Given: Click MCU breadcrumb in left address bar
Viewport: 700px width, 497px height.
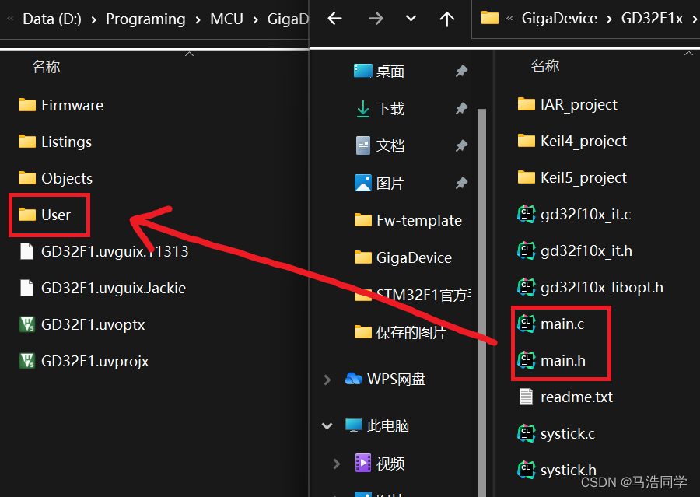Looking at the screenshot, I should (226, 19).
